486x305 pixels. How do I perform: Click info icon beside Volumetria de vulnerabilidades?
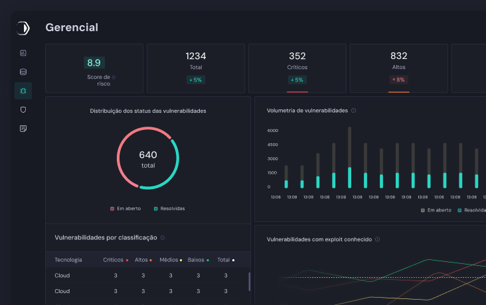(x=353, y=111)
